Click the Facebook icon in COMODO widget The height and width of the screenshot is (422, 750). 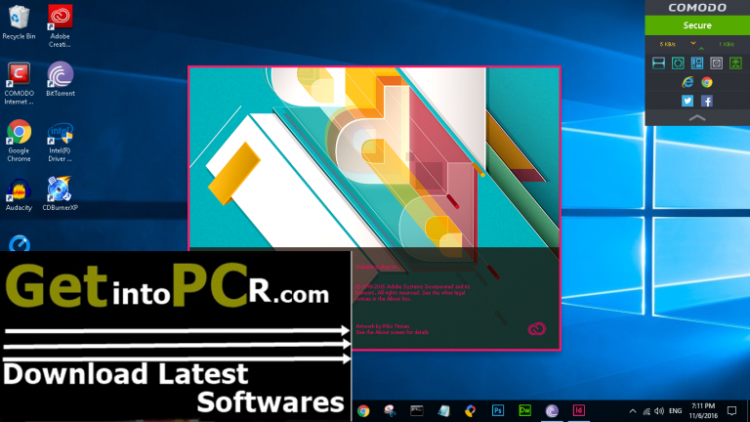(x=707, y=101)
